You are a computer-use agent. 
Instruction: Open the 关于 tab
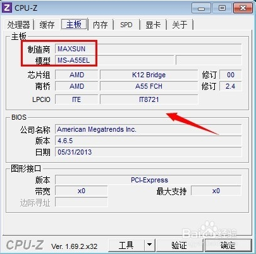coord(180,25)
